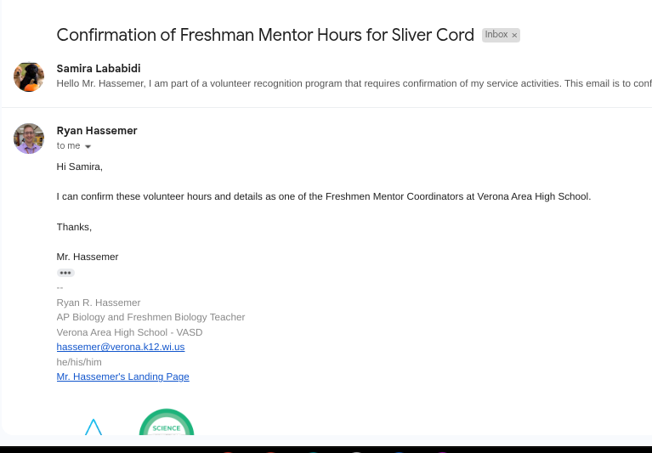Remove the Inbox label using its X

tap(514, 35)
